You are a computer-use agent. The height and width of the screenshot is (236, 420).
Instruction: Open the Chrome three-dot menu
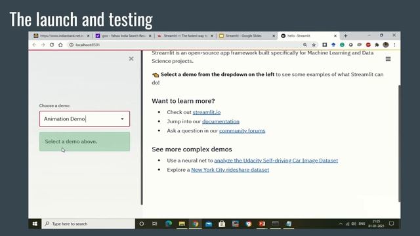(x=394, y=45)
